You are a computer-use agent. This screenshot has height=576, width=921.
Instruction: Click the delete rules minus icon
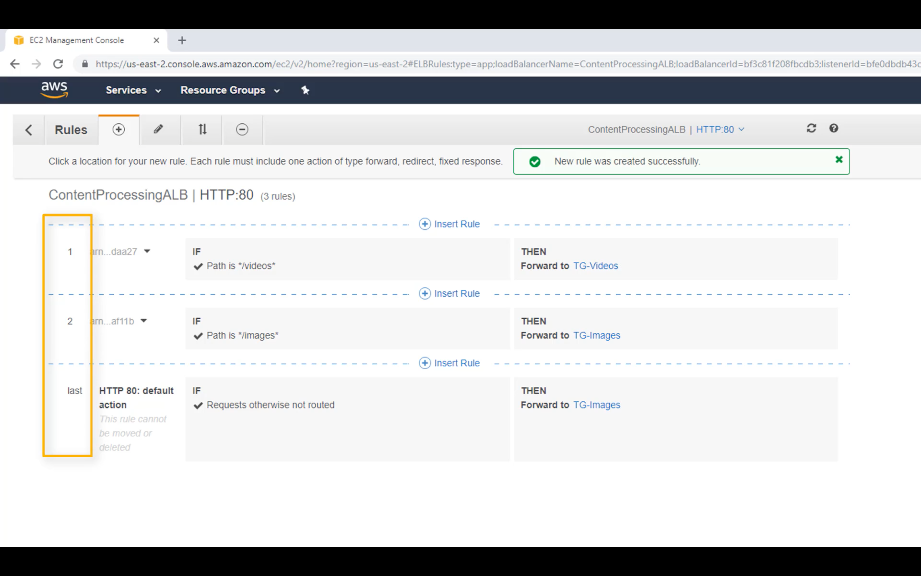coord(242,130)
